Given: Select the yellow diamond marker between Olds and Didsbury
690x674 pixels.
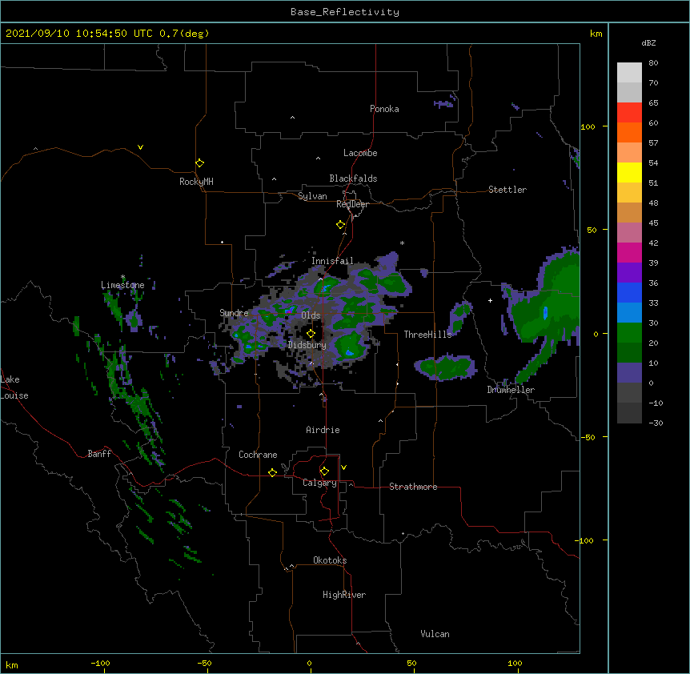Looking at the screenshot, I should [311, 334].
